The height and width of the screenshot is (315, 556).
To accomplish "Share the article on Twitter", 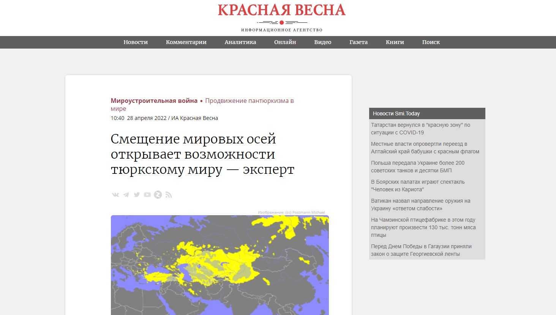I will tap(136, 194).
